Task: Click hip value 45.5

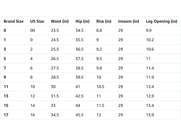Action: [x=79, y=115]
